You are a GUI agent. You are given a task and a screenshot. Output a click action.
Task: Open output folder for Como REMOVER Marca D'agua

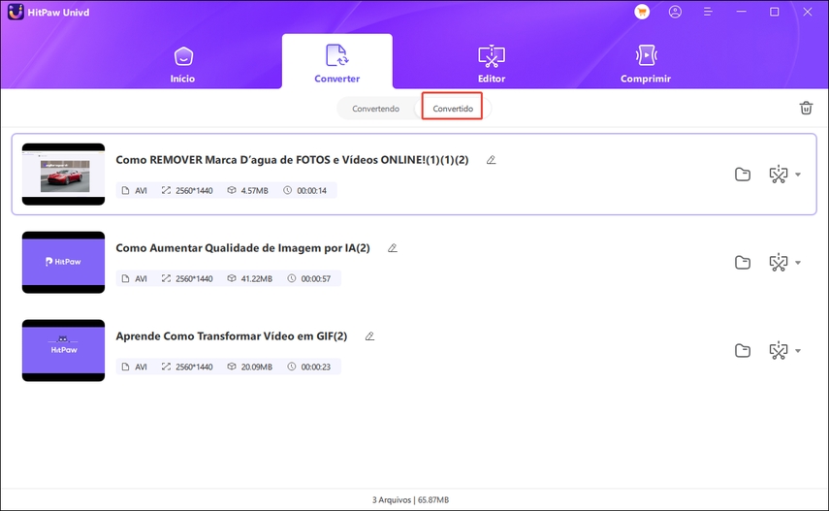coord(743,175)
